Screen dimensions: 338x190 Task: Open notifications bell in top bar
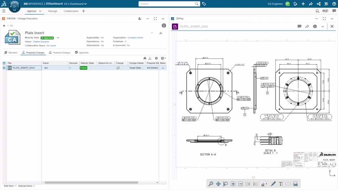tap(295, 4)
